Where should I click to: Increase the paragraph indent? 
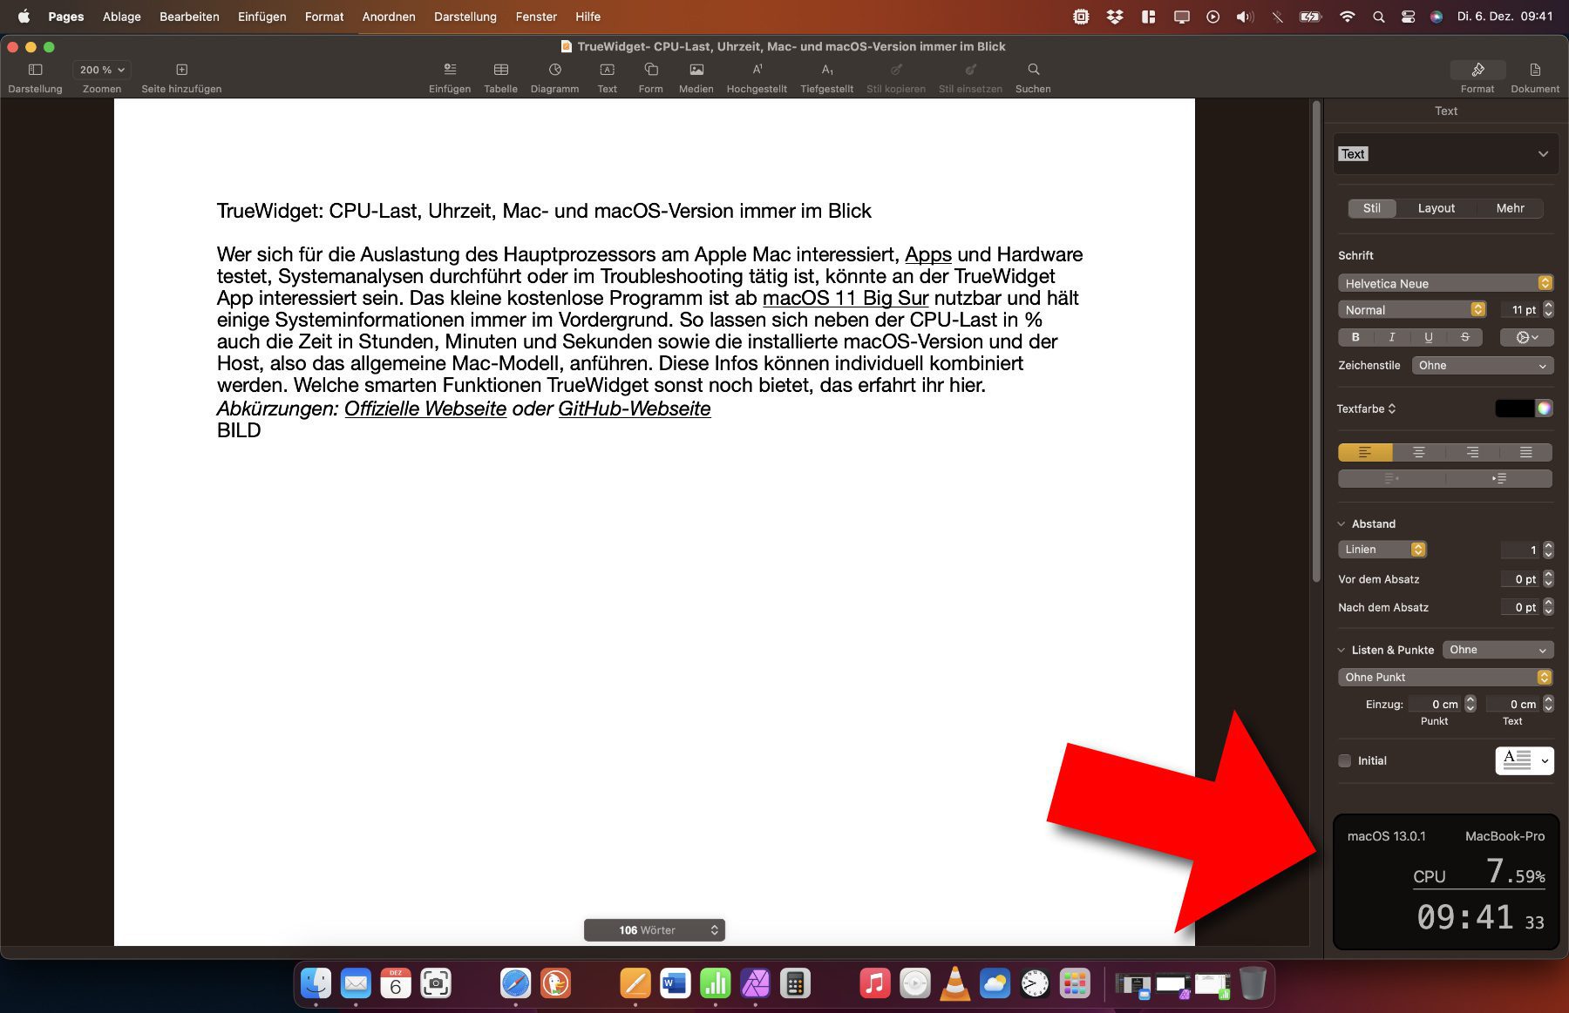point(1499,478)
